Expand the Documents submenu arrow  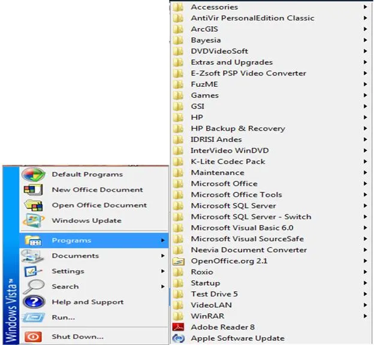(162, 256)
